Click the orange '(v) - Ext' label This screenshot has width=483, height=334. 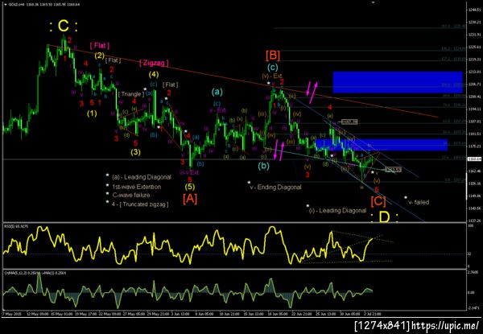[272, 76]
